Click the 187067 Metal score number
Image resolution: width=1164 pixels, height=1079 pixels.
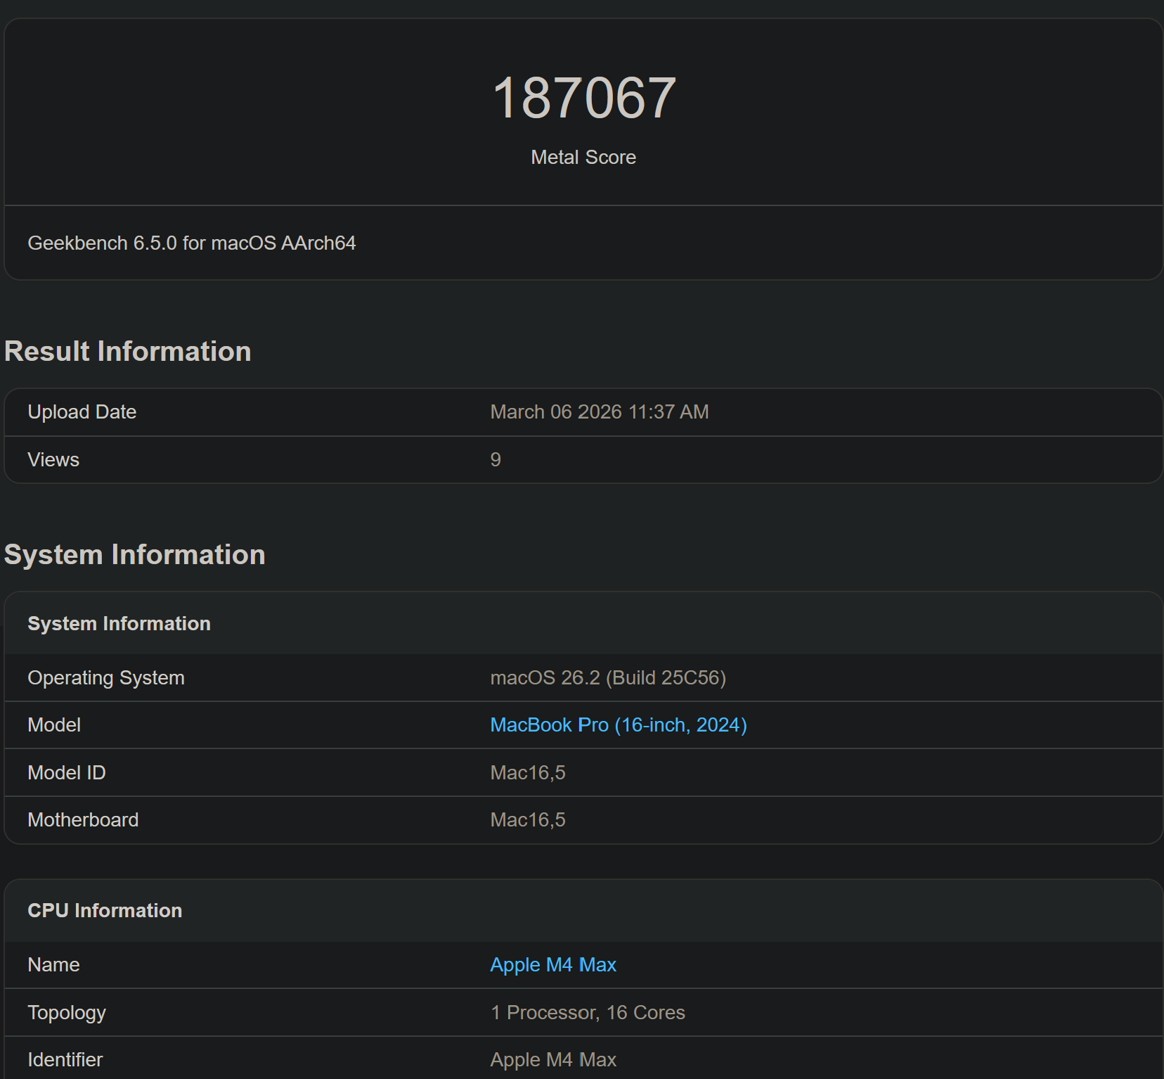[583, 98]
